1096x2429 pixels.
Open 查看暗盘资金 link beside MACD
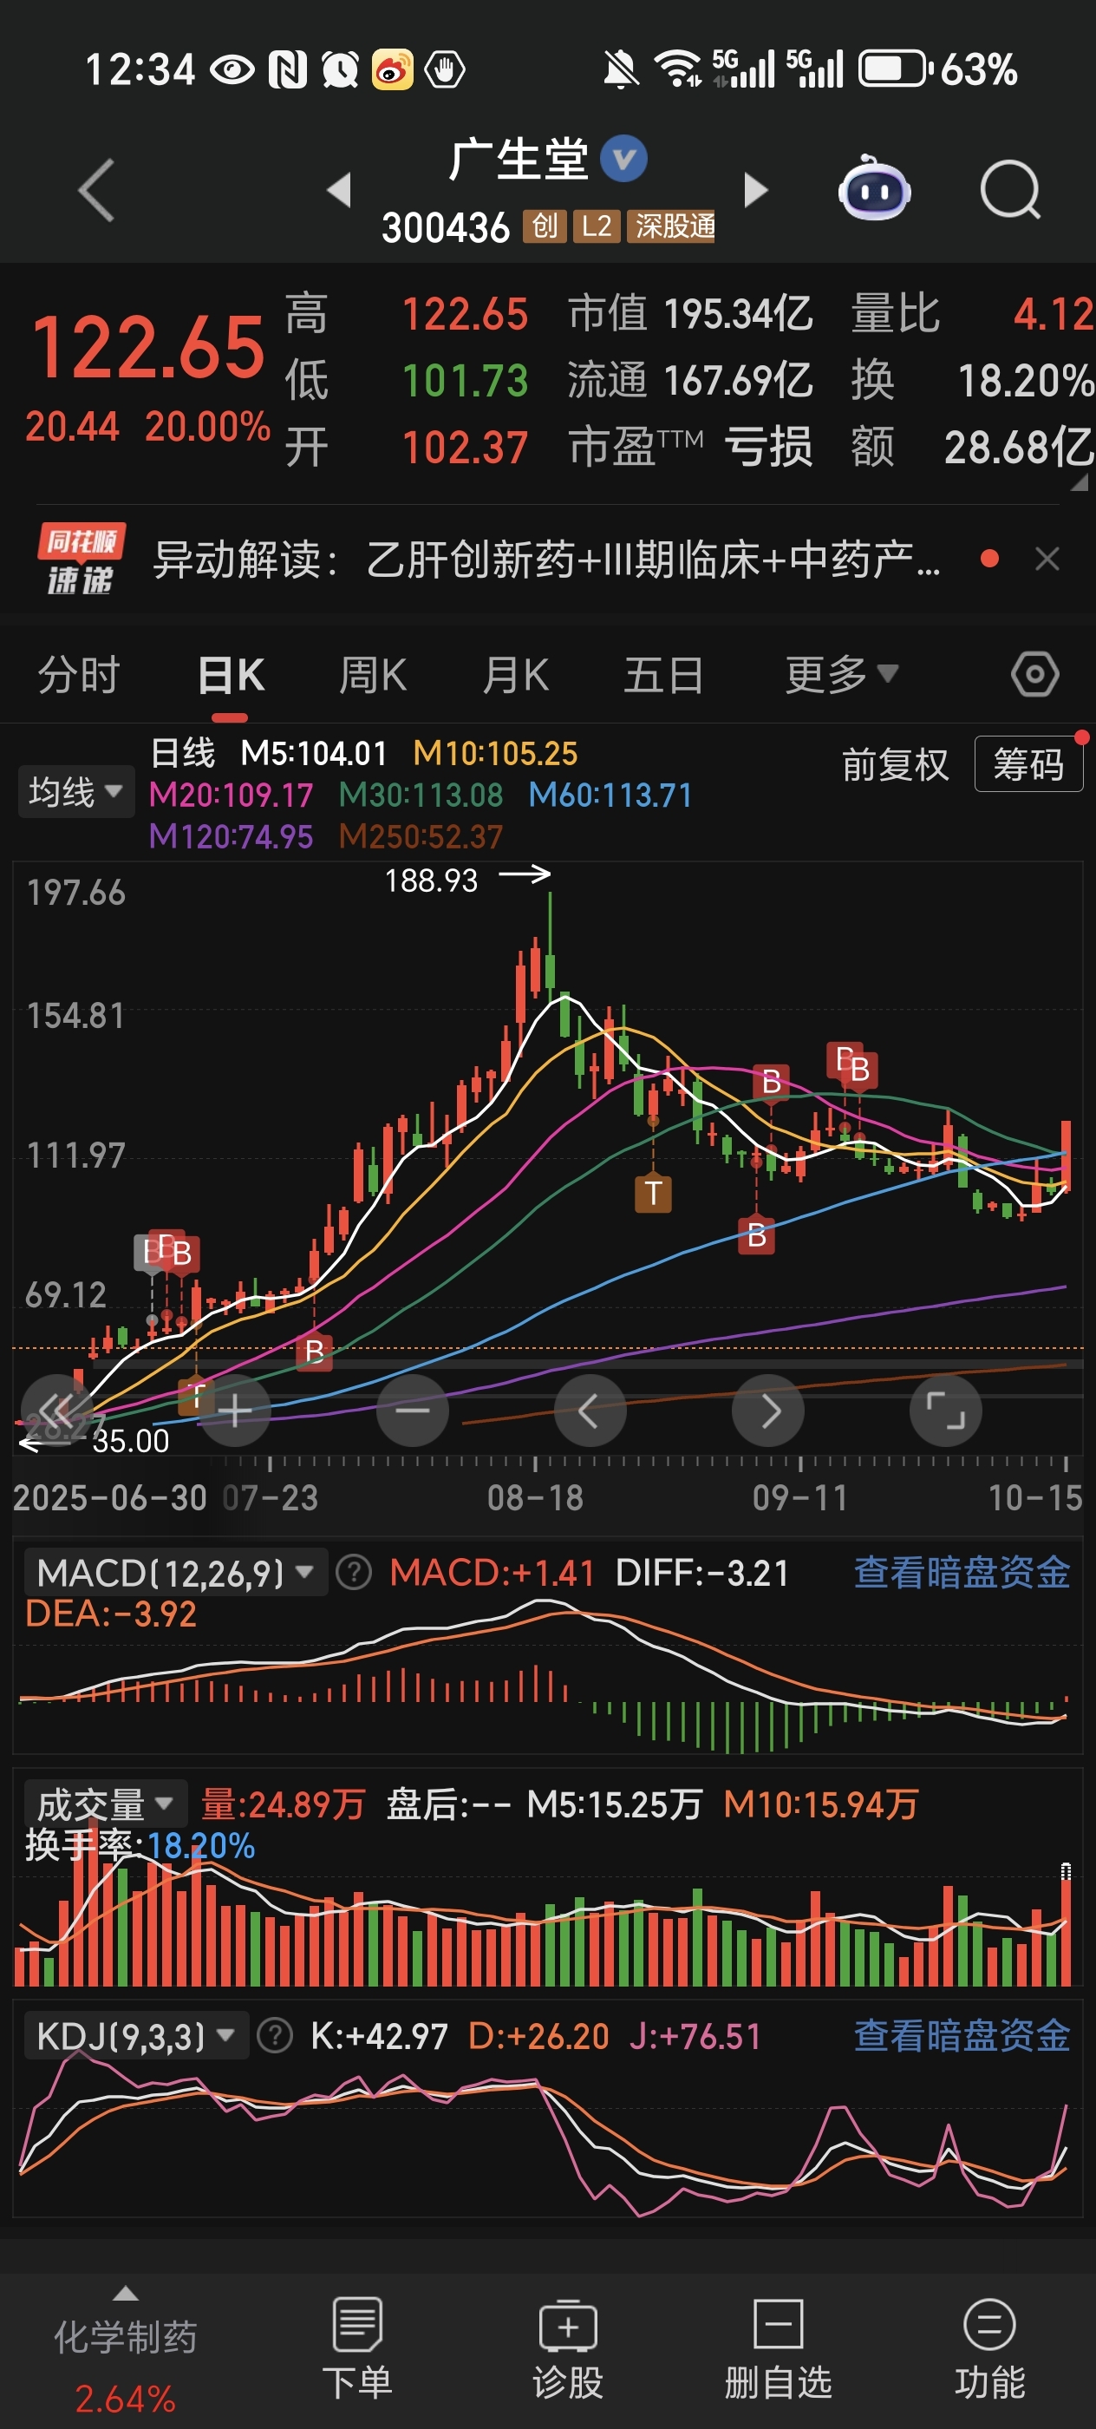(x=962, y=1572)
